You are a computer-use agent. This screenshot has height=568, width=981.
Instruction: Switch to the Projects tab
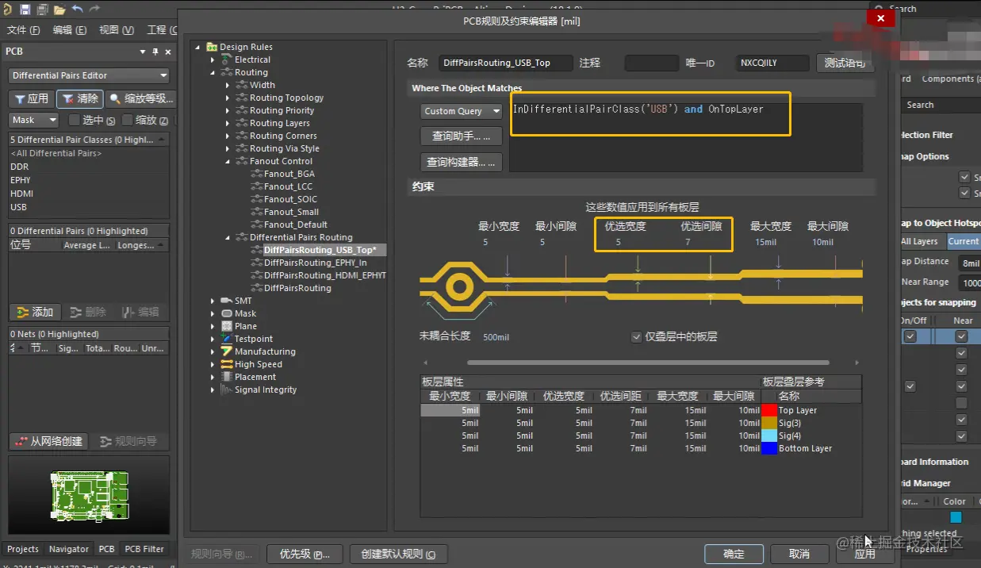pos(23,548)
